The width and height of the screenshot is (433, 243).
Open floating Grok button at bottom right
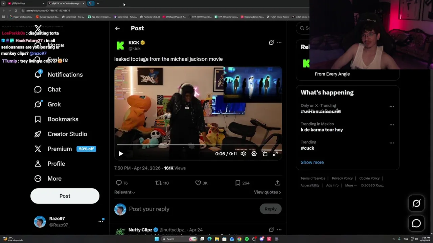416,203
